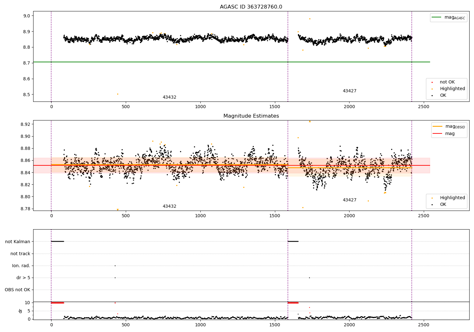Click the orange Highlighted marker in middle legend

(x=432, y=198)
